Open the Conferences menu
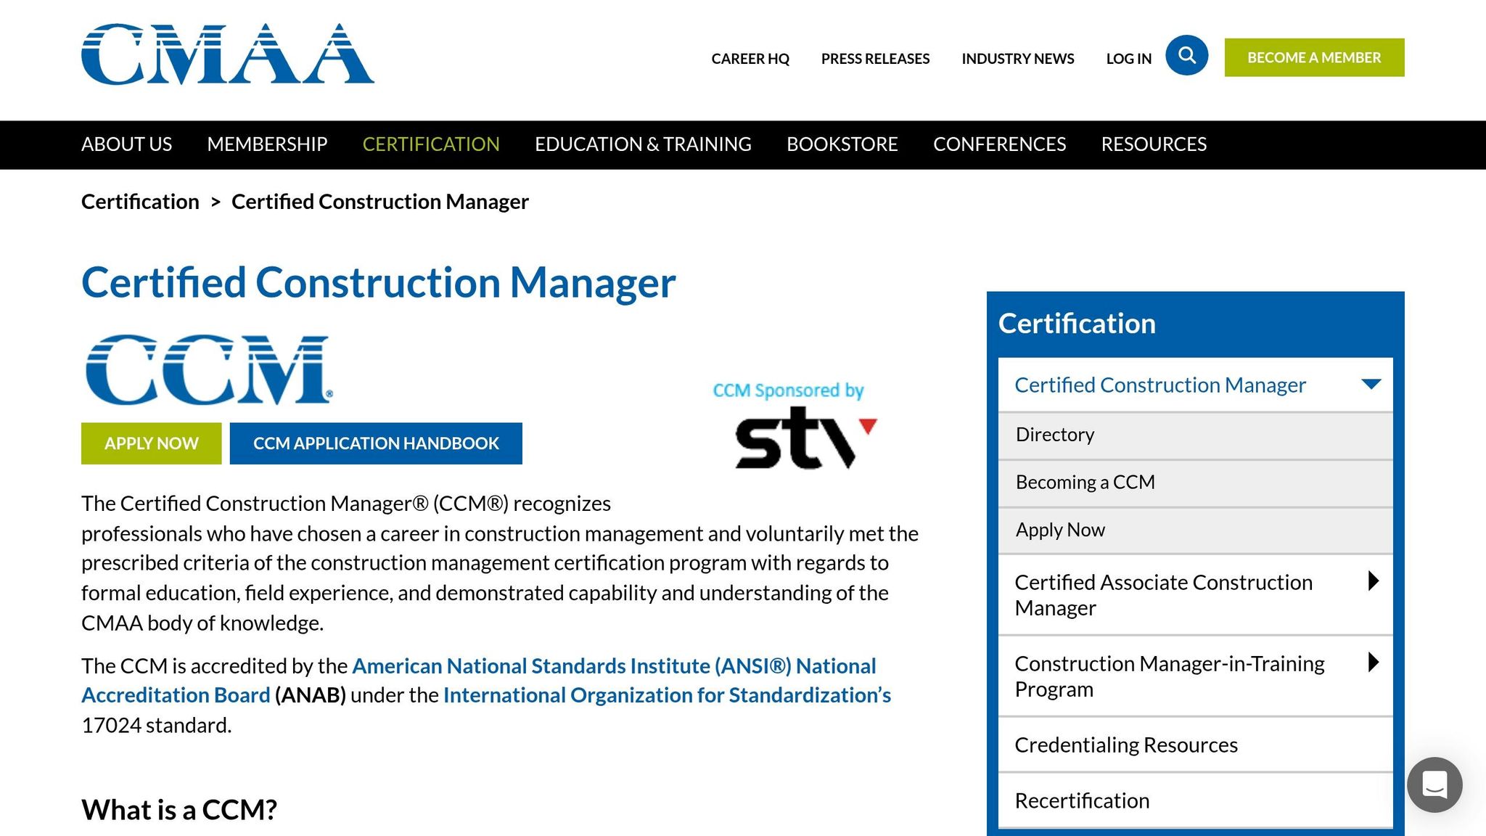The height and width of the screenshot is (836, 1486). click(999, 144)
